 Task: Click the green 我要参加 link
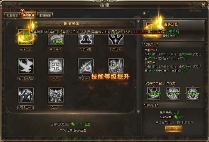[x=173, y=32]
